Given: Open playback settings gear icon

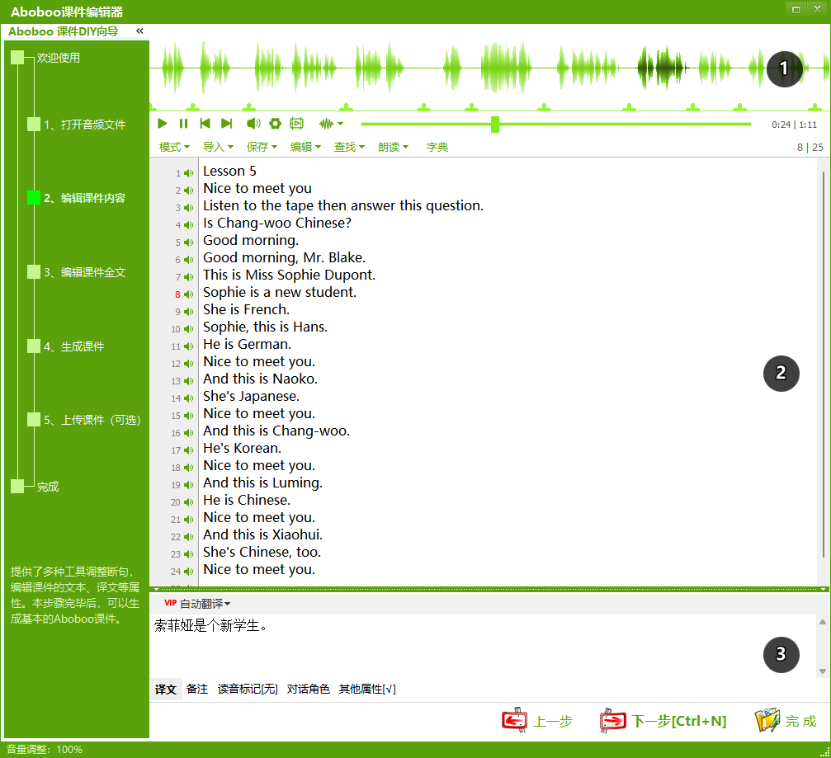Looking at the screenshot, I should point(275,124).
